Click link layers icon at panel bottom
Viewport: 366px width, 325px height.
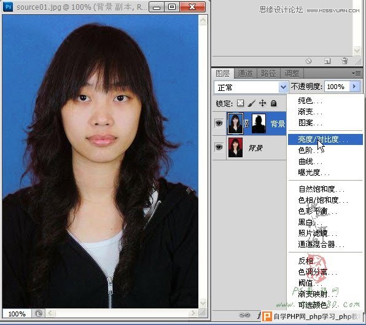click(244, 315)
